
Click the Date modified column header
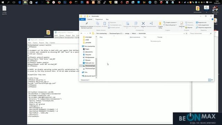click(x=135, y=37)
